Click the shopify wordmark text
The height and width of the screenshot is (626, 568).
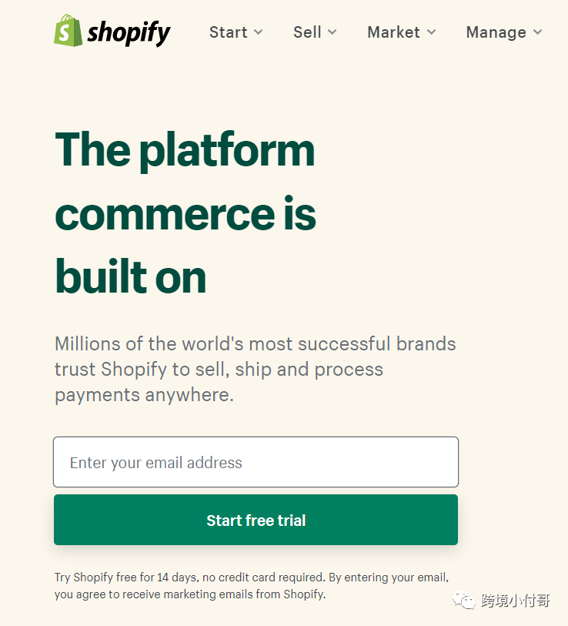pos(129,32)
